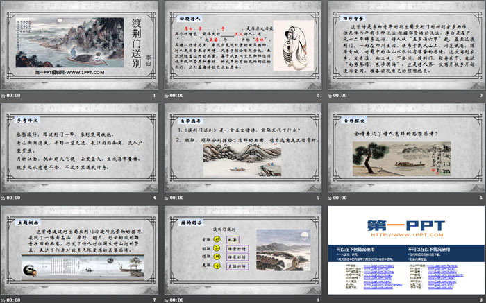This screenshot has width=486, height=303.
Task: Click slide number 5 label
Action: 318,198
